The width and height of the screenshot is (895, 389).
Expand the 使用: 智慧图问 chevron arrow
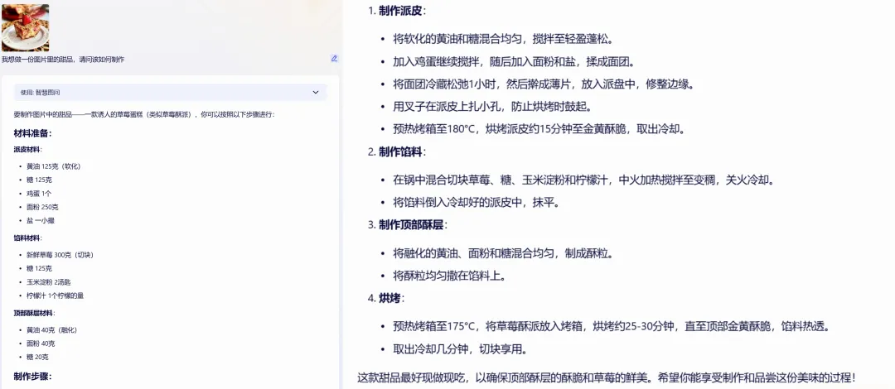(x=316, y=93)
